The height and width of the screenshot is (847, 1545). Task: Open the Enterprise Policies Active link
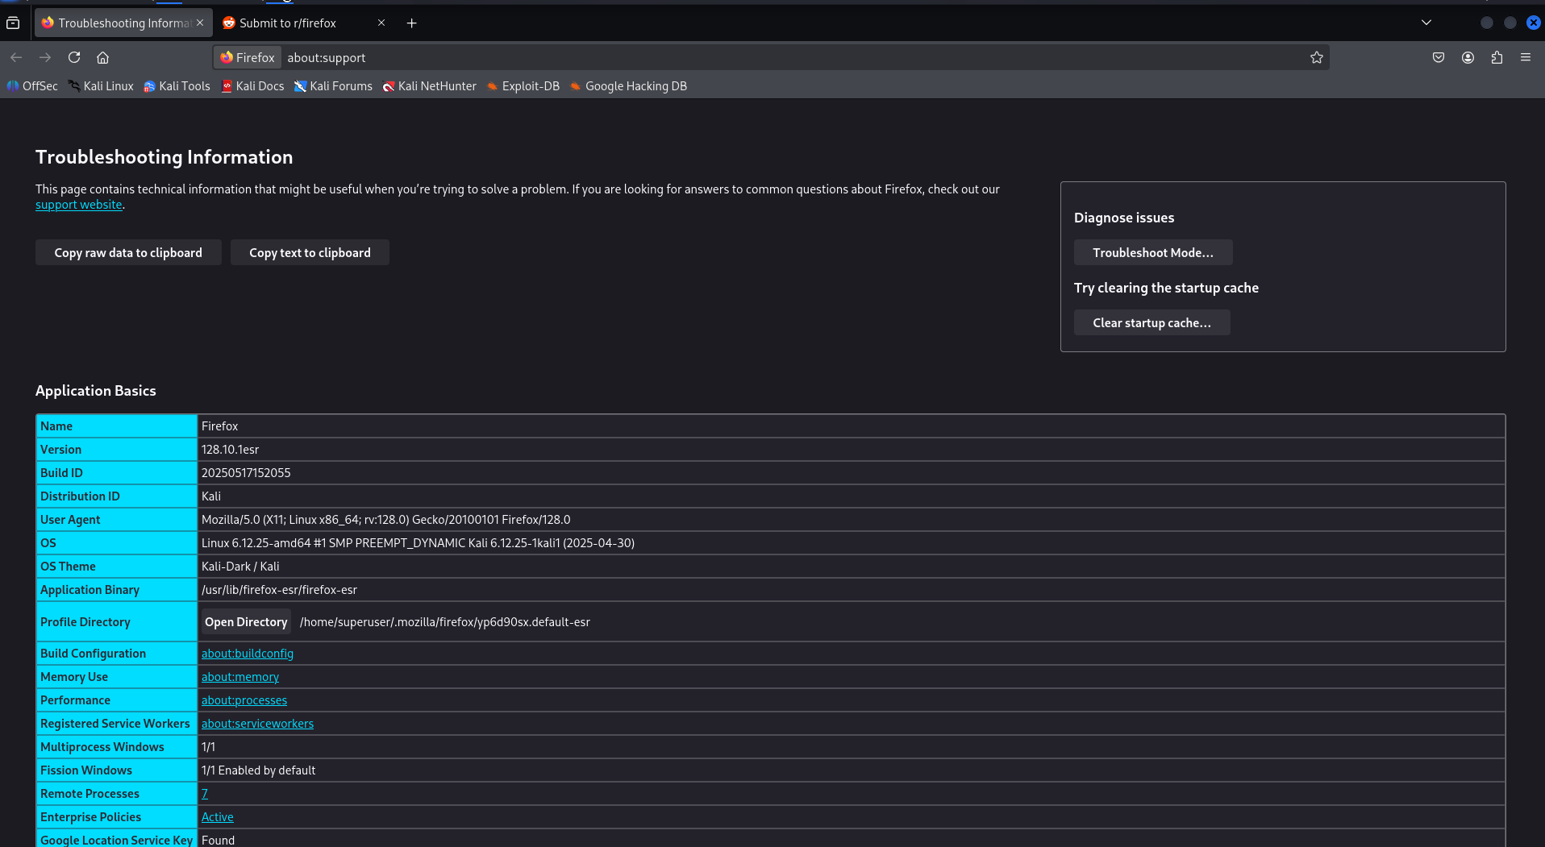[218, 817]
